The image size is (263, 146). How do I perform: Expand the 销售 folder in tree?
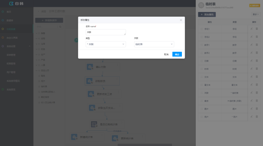pyautogui.click(x=37, y=33)
